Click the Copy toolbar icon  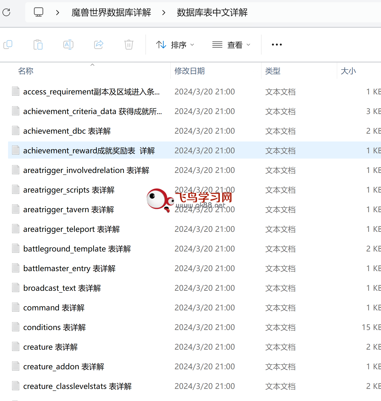pyautogui.click(x=8, y=45)
